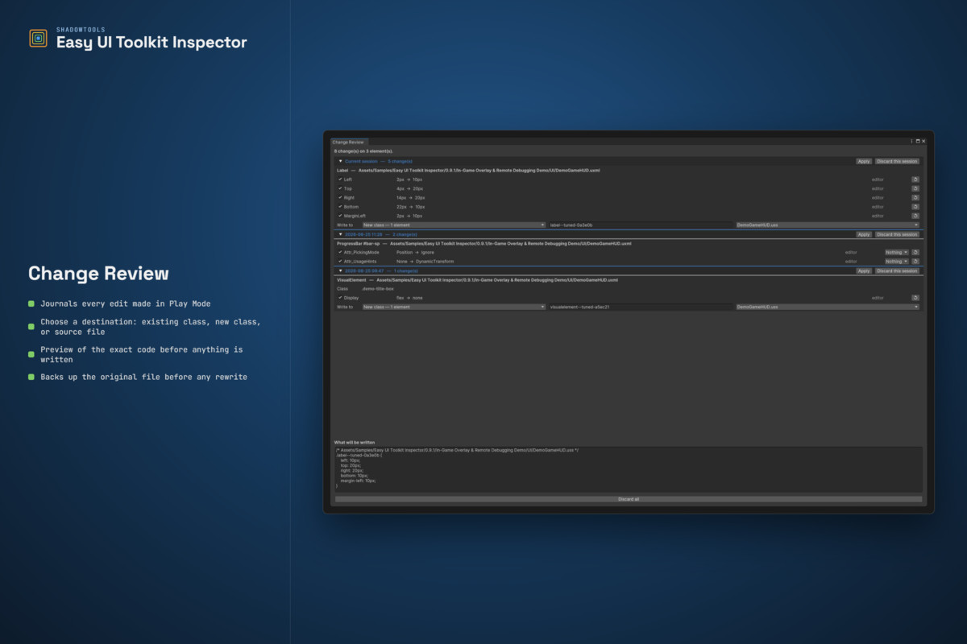The width and height of the screenshot is (967, 644).
Task: Click the '8 change(s) on 3 element(s)' summary
Action: [363, 151]
